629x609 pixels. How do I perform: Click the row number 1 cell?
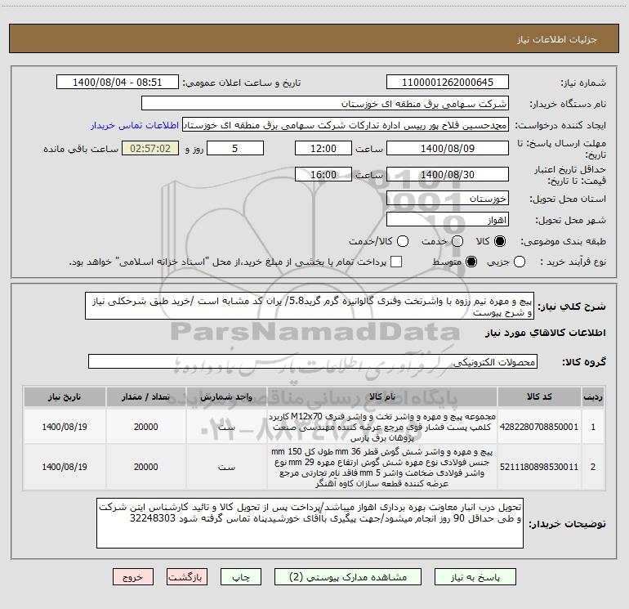(x=593, y=427)
